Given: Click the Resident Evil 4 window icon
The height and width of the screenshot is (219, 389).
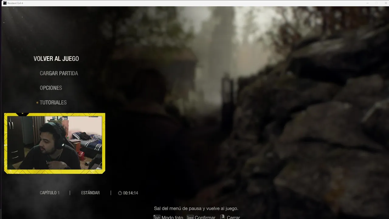Looking at the screenshot, I should tap(5, 3).
